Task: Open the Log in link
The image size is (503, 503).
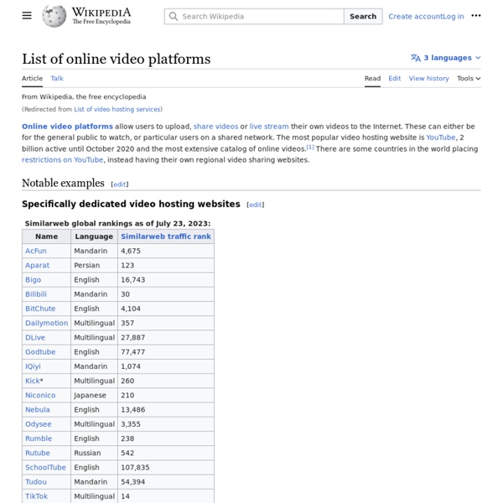Action: pos(454,16)
